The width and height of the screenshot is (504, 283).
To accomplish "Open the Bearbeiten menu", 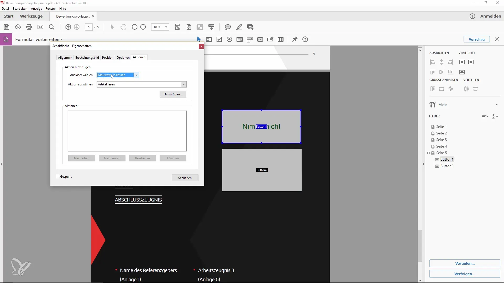I will [20, 9].
